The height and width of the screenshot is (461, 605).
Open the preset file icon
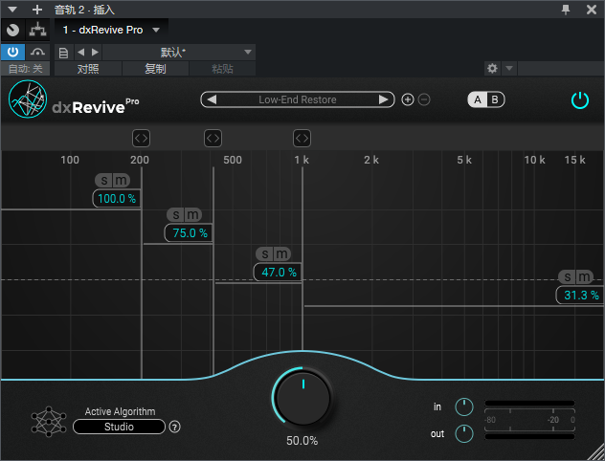tap(63, 53)
